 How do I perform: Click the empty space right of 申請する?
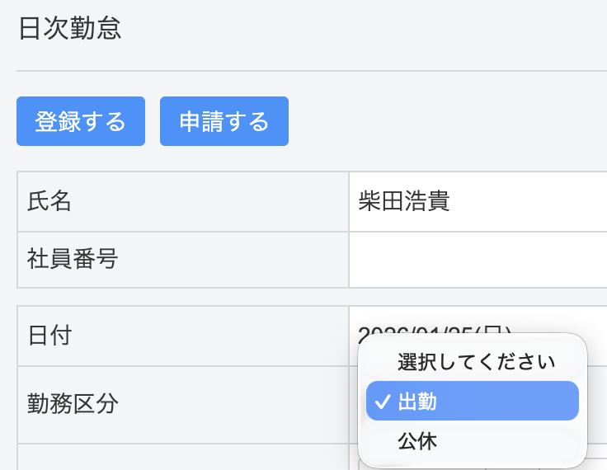[x=445, y=121]
